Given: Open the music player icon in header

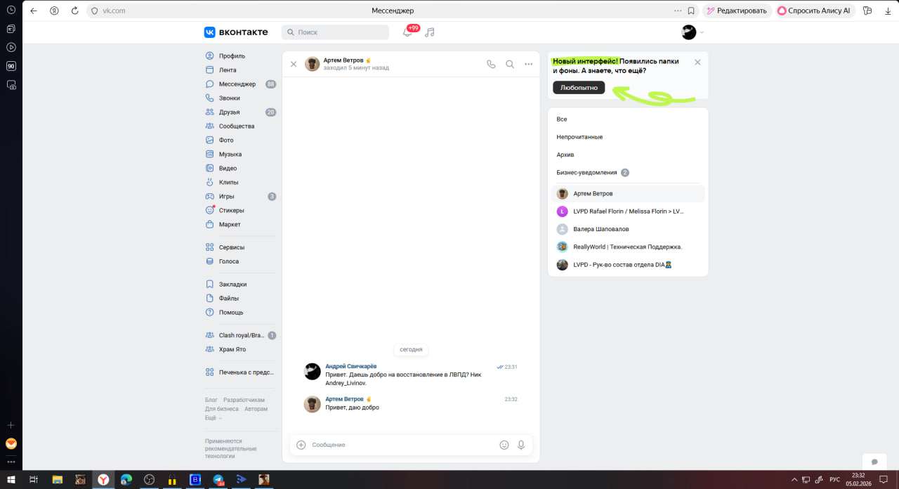Looking at the screenshot, I should (x=430, y=32).
